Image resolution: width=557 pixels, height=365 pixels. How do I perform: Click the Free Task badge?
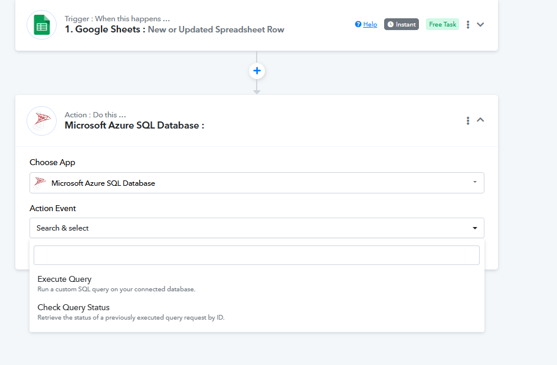click(443, 24)
